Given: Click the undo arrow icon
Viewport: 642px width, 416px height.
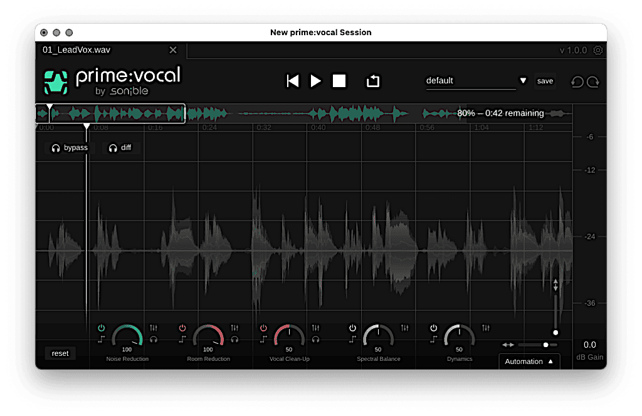Looking at the screenshot, I should coord(577,81).
